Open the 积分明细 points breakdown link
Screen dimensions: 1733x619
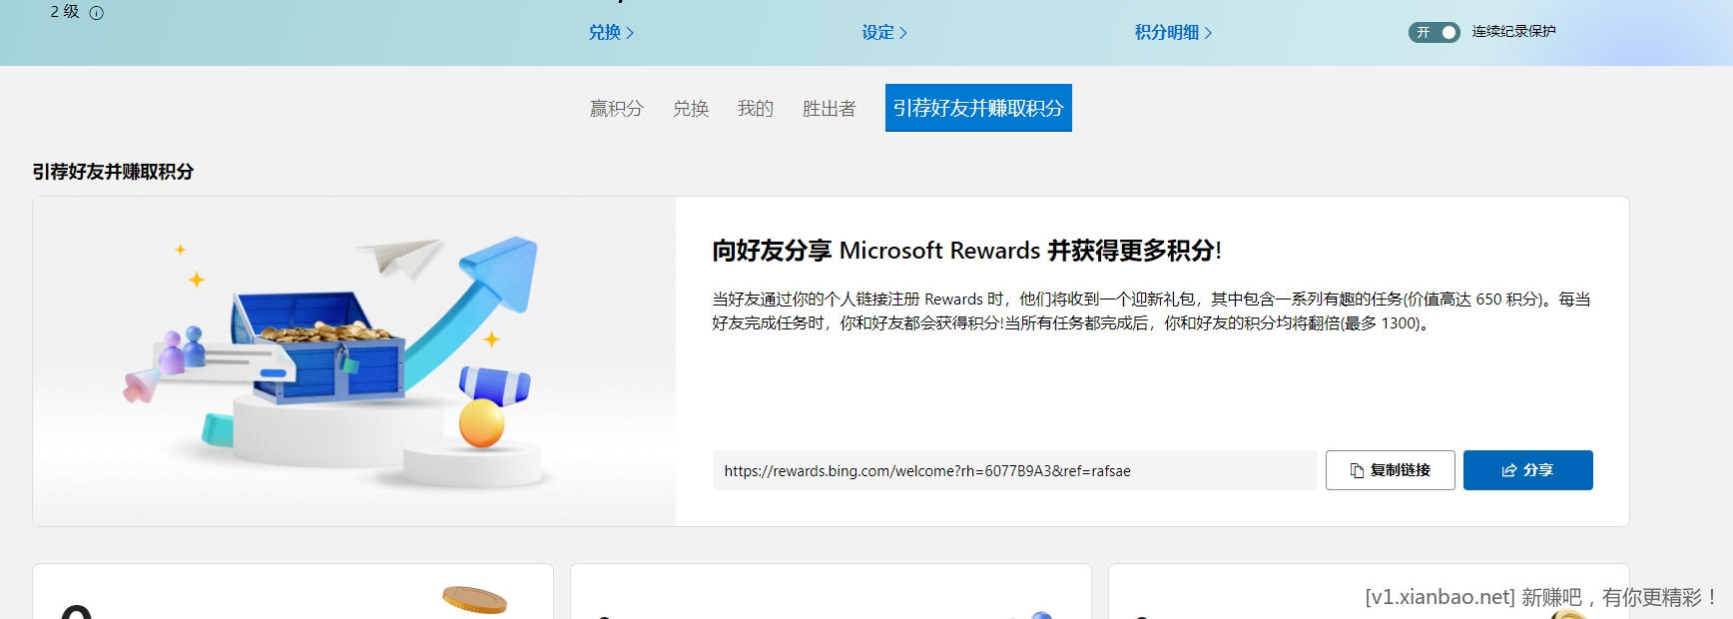point(1173,32)
